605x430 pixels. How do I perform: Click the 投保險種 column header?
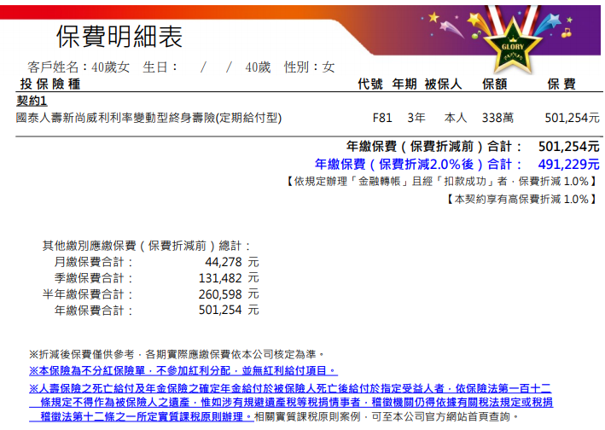click(50, 84)
